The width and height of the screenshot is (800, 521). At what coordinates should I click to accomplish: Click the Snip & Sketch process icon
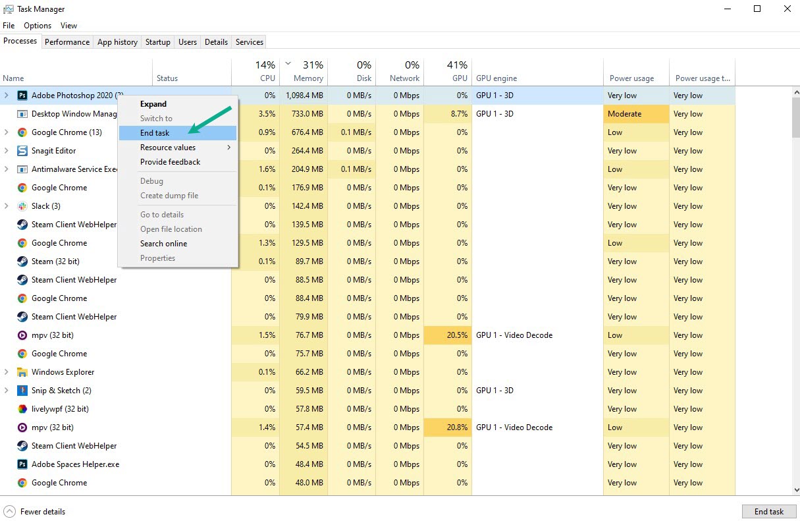[x=22, y=391]
